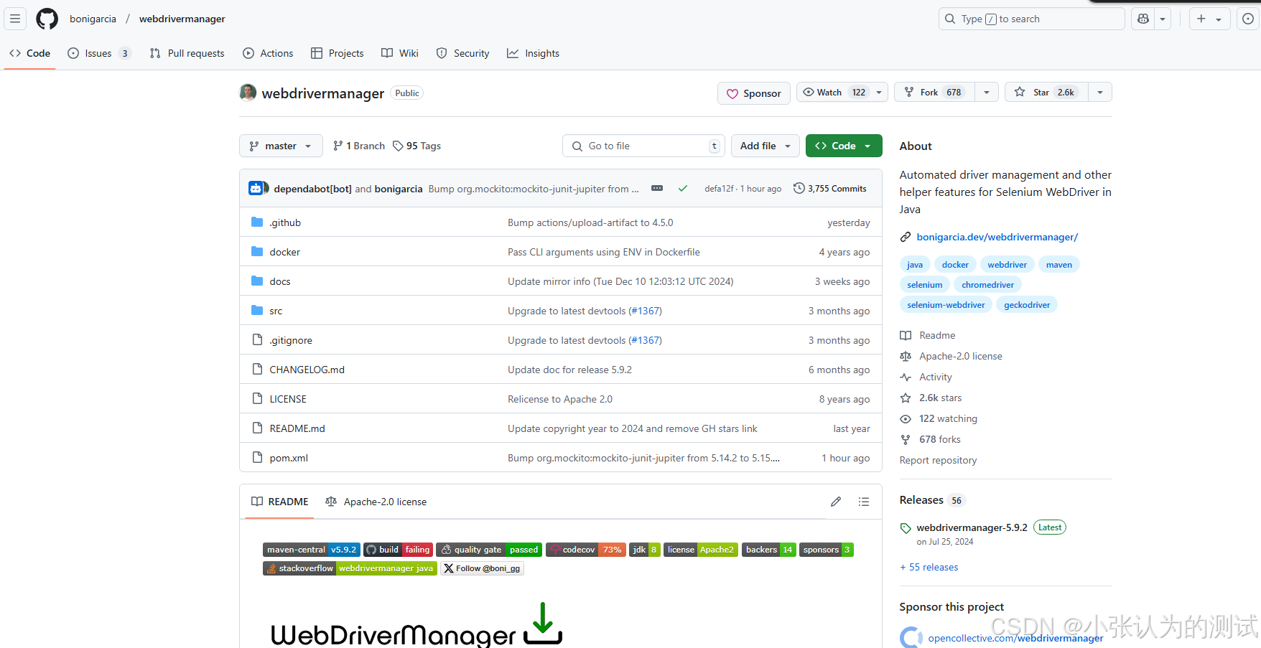Open 3,755 Commits history
Image resolution: width=1261 pixels, height=648 pixels.
pos(830,189)
